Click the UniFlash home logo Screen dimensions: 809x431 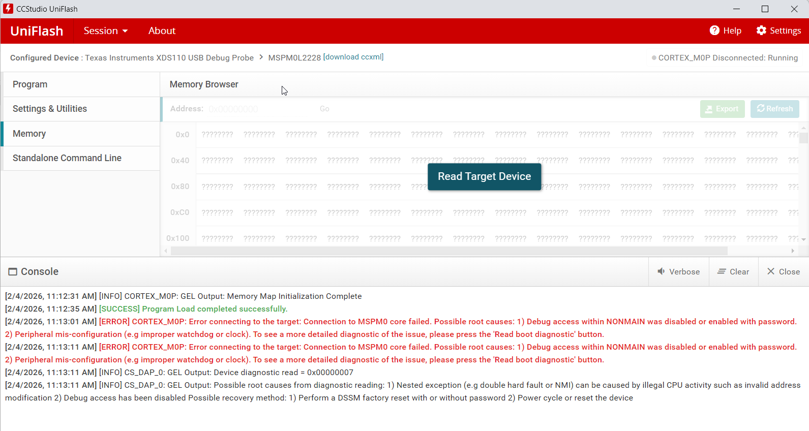(37, 31)
